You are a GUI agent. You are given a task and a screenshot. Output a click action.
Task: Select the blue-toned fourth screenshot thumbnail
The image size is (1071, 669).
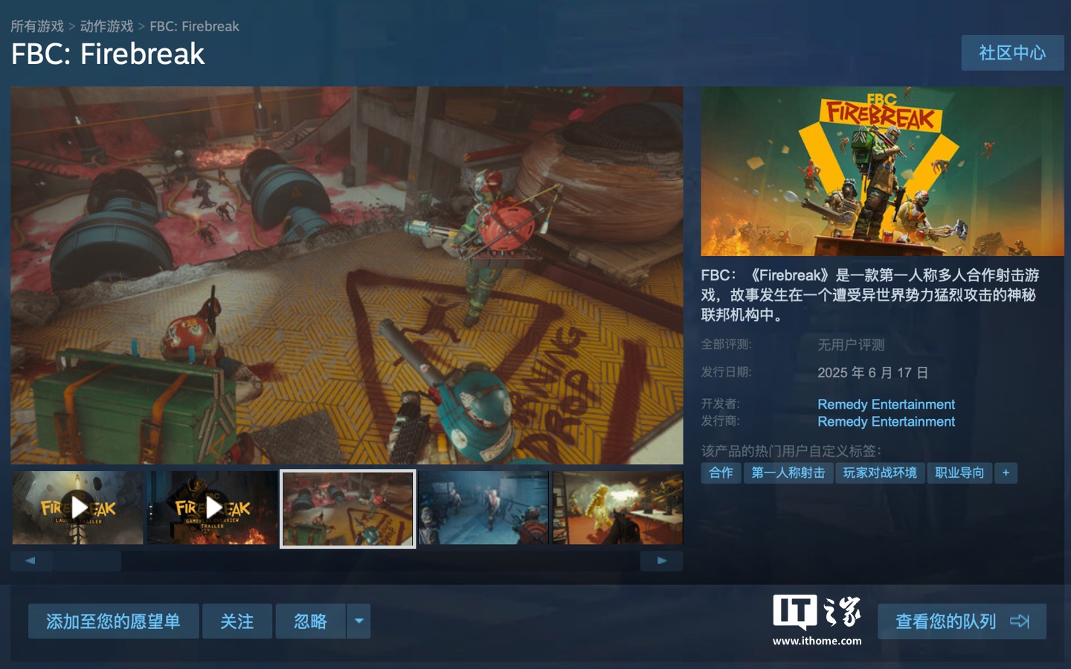tap(483, 508)
